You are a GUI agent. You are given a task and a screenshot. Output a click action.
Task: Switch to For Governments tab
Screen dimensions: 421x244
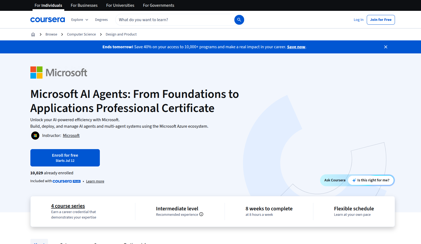tap(159, 5)
